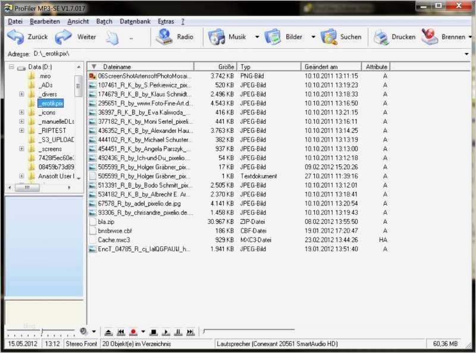Click the file icon of bla.zip
This screenshot has height=353, width=476.
(93, 222)
